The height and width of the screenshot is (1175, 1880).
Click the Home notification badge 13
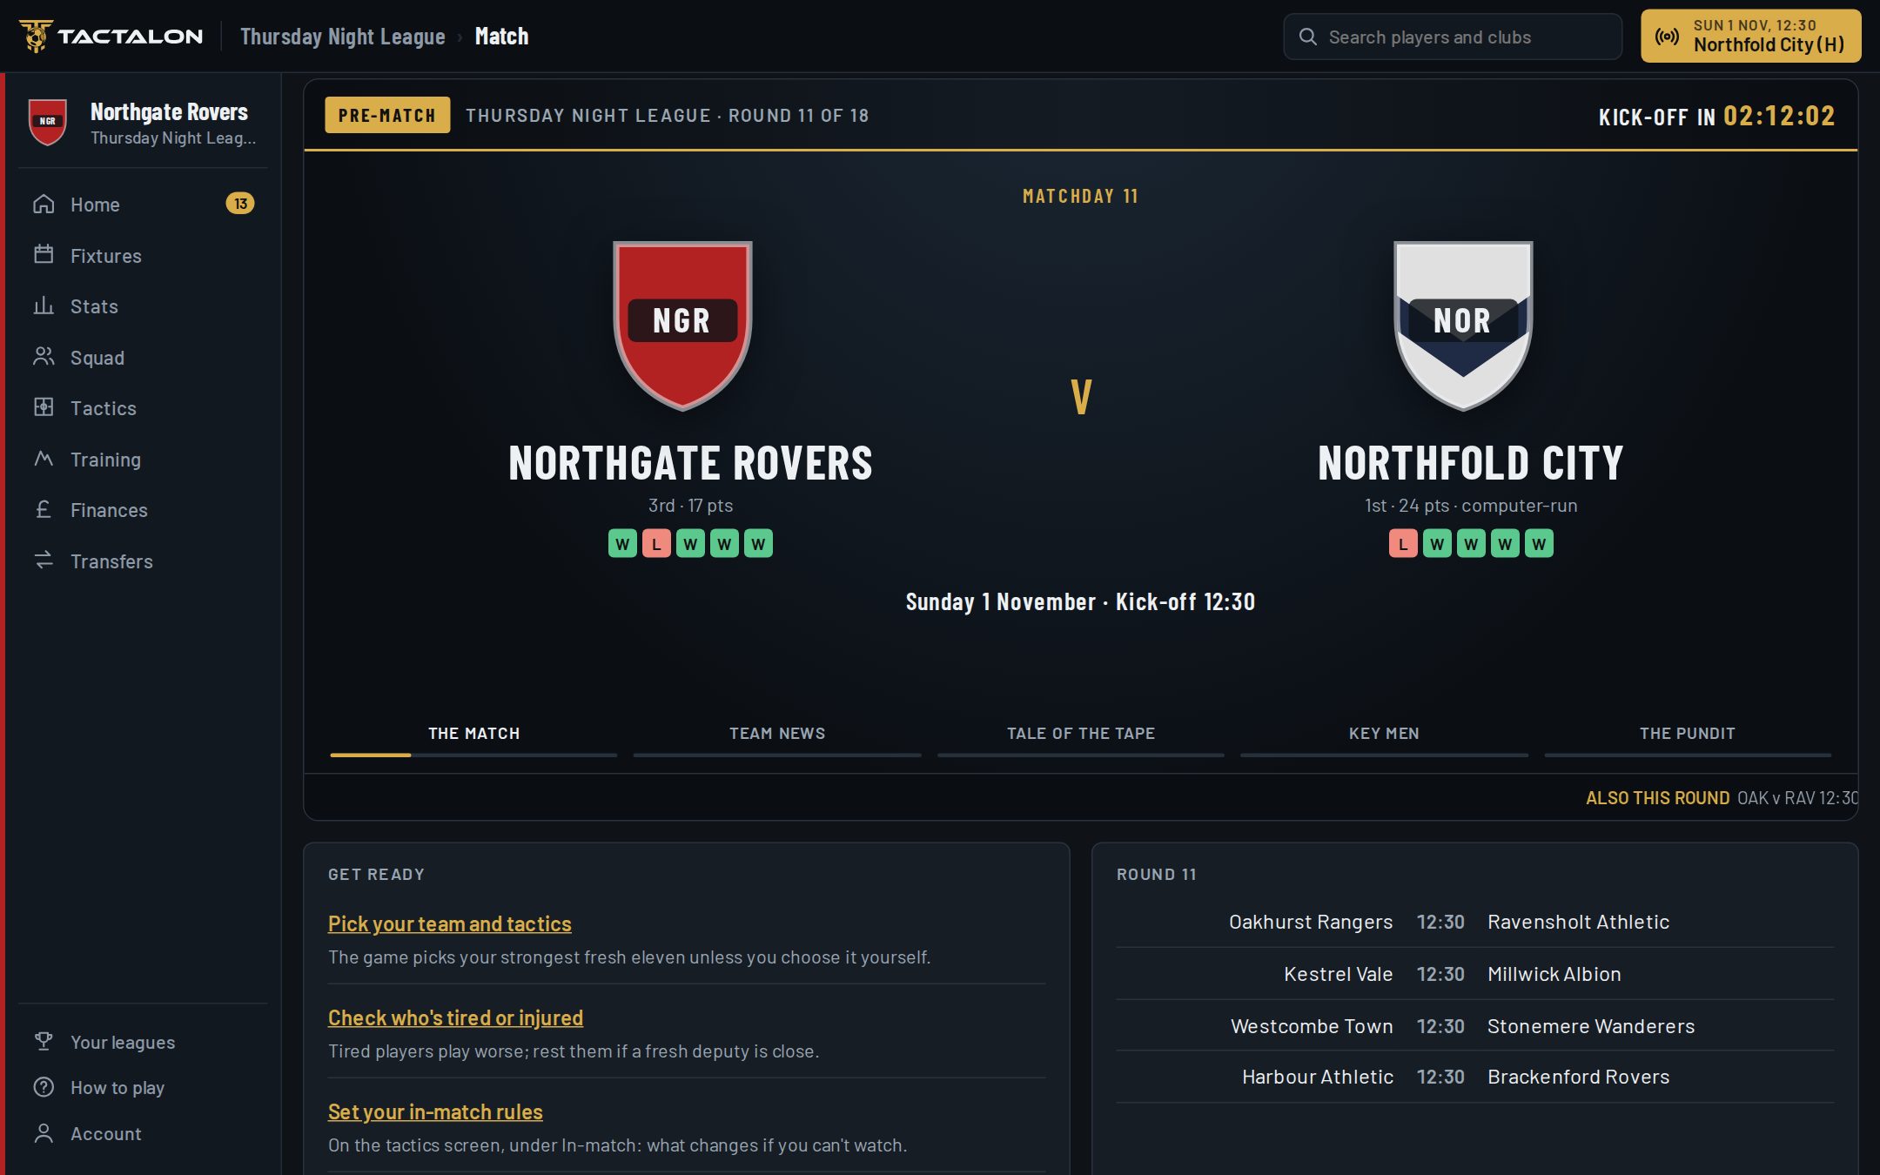point(240,204)
